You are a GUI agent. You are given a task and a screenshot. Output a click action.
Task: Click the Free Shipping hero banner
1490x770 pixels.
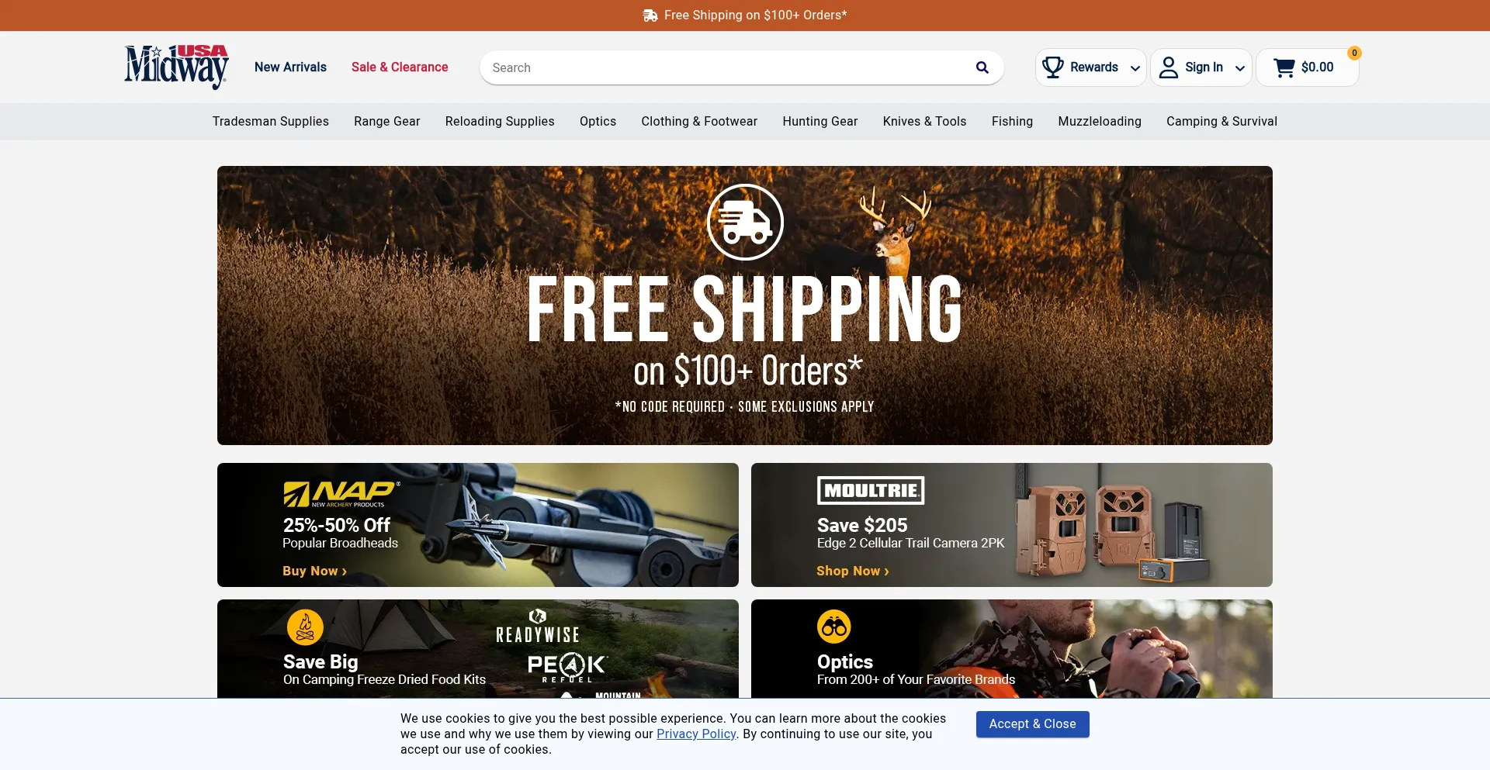[745, 305]
